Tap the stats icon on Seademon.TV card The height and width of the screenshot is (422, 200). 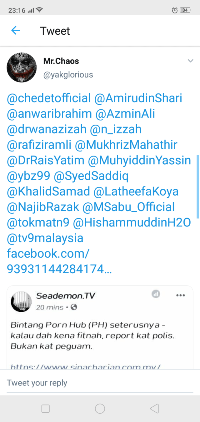[156, 294]
